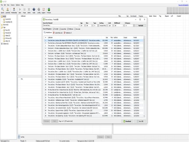This screenshot has height=142, width=189.
Task: Open the Deleted trash item in sidebar
Action: point(5,44)
